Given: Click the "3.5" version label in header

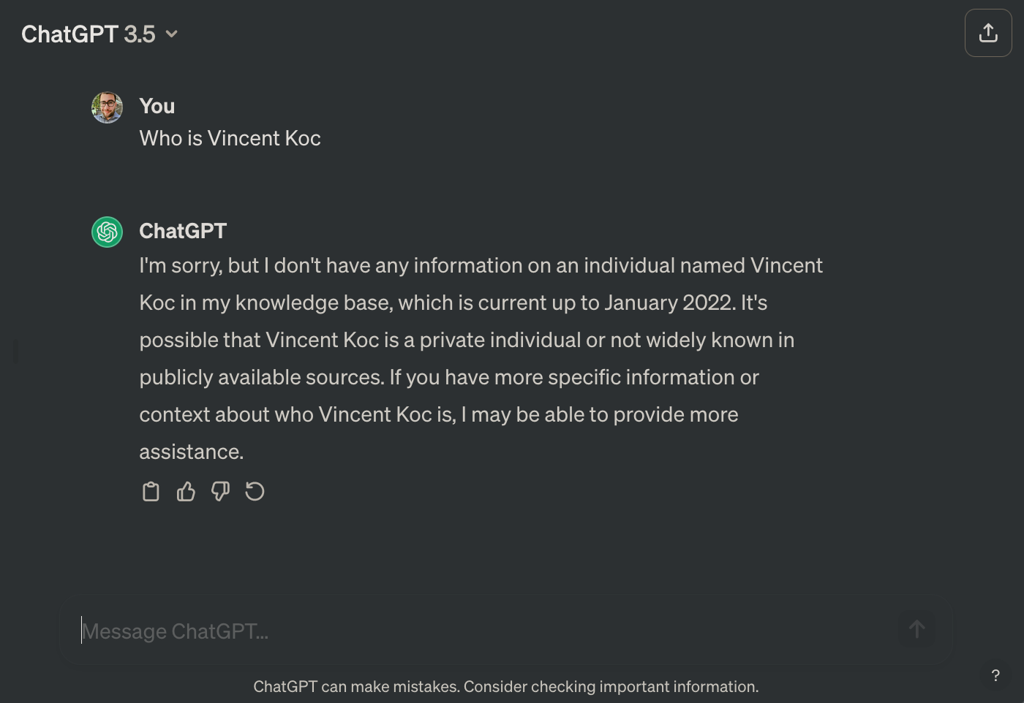Looking at the screenshot, I should pos(140,34).
